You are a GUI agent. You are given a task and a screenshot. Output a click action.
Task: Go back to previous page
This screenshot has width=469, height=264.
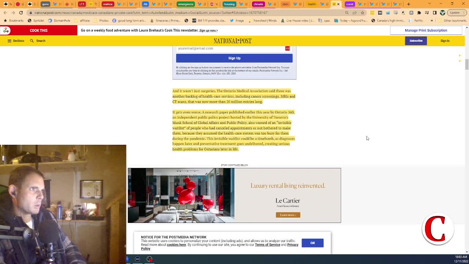[x=5, y=12]
